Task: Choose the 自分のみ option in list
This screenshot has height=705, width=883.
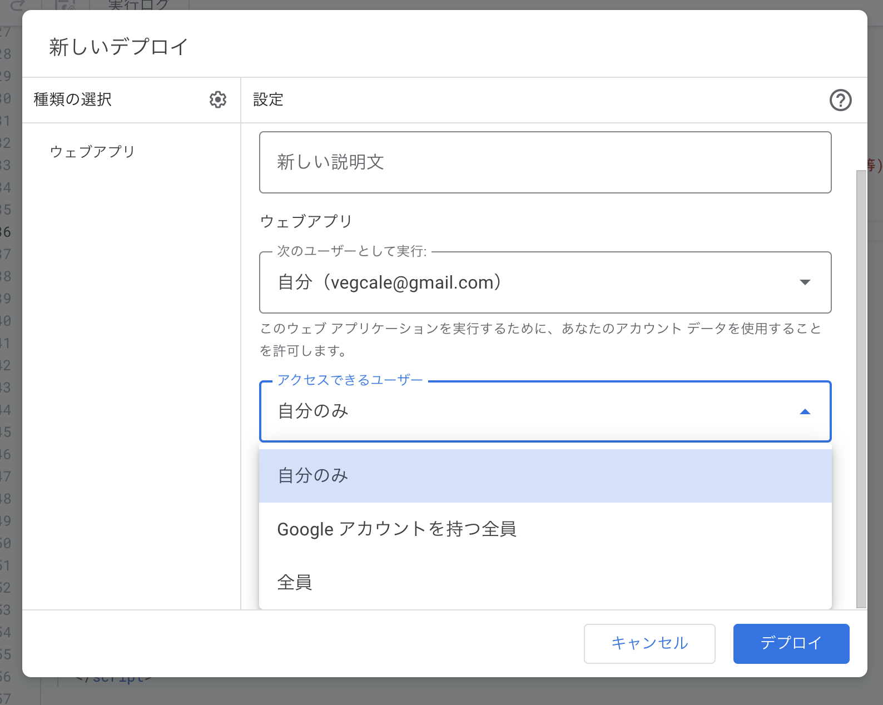Action: coord(545,476)
